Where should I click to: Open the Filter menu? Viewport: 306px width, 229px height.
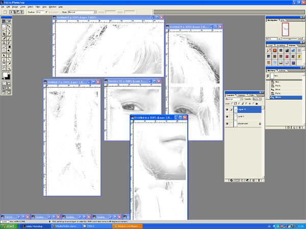pyautogui.click(x=38, y=7)
